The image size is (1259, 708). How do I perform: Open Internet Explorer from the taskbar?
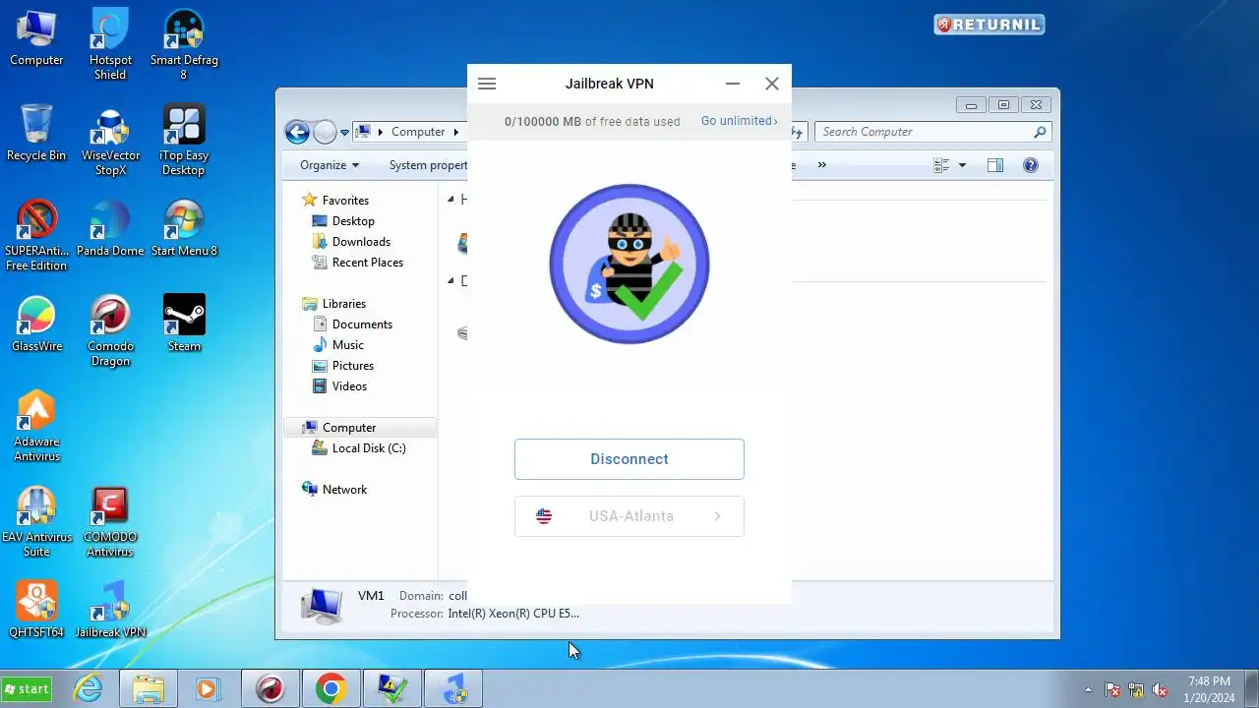click(x=89, y=689)
